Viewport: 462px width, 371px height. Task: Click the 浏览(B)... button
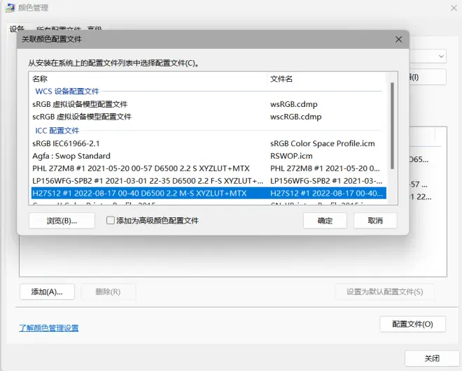click(x=62, y=221)
